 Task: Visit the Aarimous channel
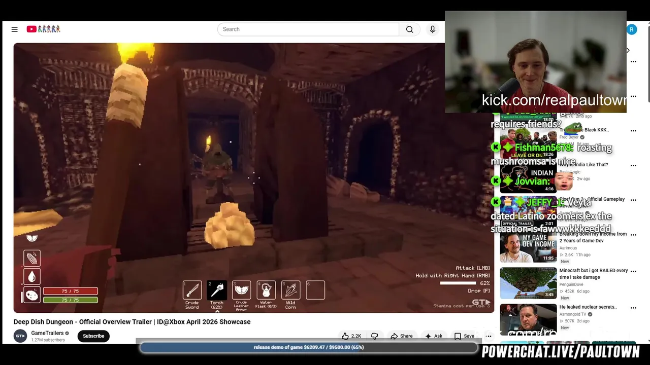point(568,248)
